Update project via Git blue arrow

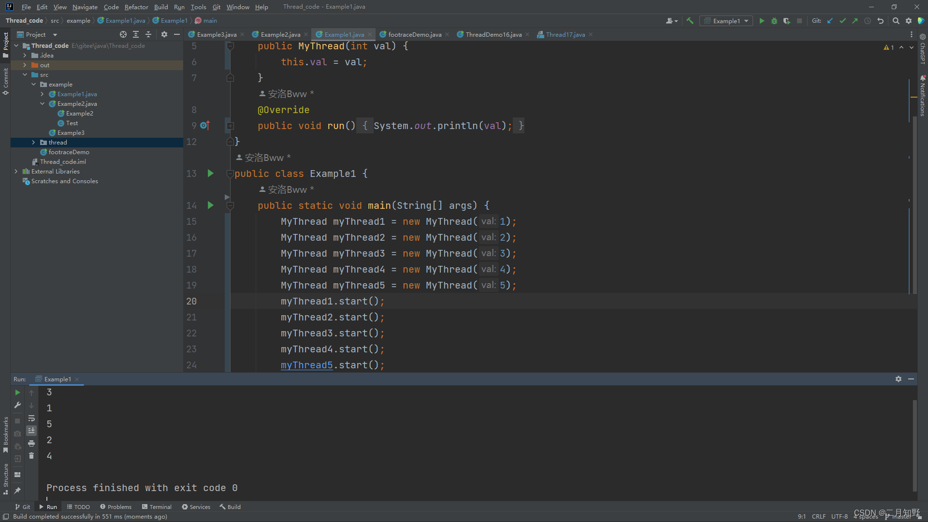[x=830, y=21]
